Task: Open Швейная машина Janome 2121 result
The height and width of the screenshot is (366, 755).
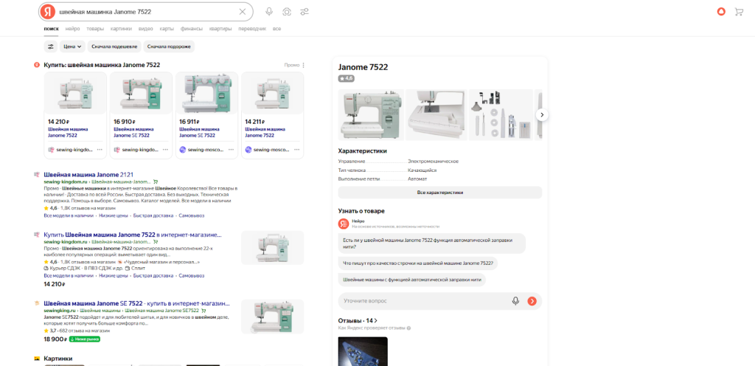Action: coord(88,174)
